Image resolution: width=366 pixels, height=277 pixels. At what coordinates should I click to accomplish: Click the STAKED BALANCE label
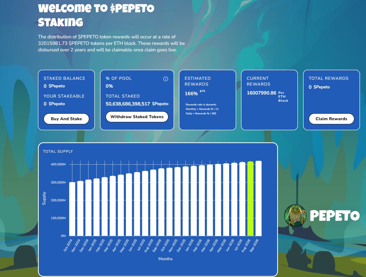point(64,78)
